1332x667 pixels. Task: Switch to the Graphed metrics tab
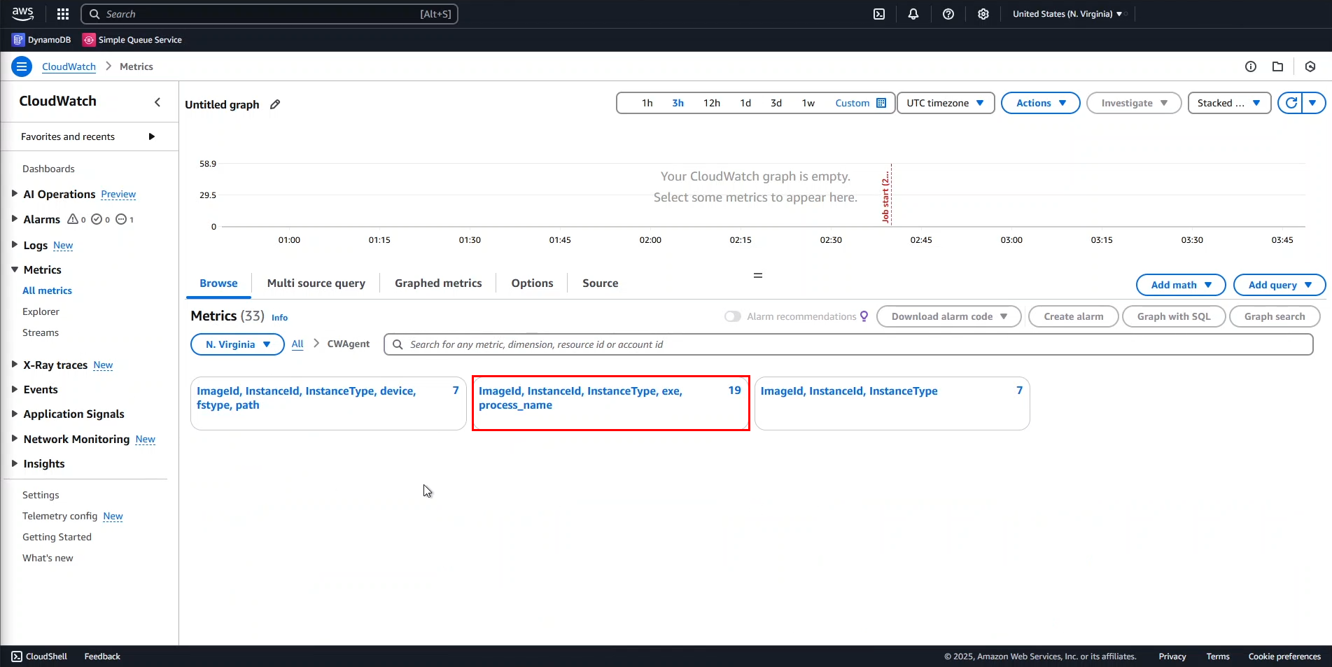pyautogui.click(x=438, y=283)
